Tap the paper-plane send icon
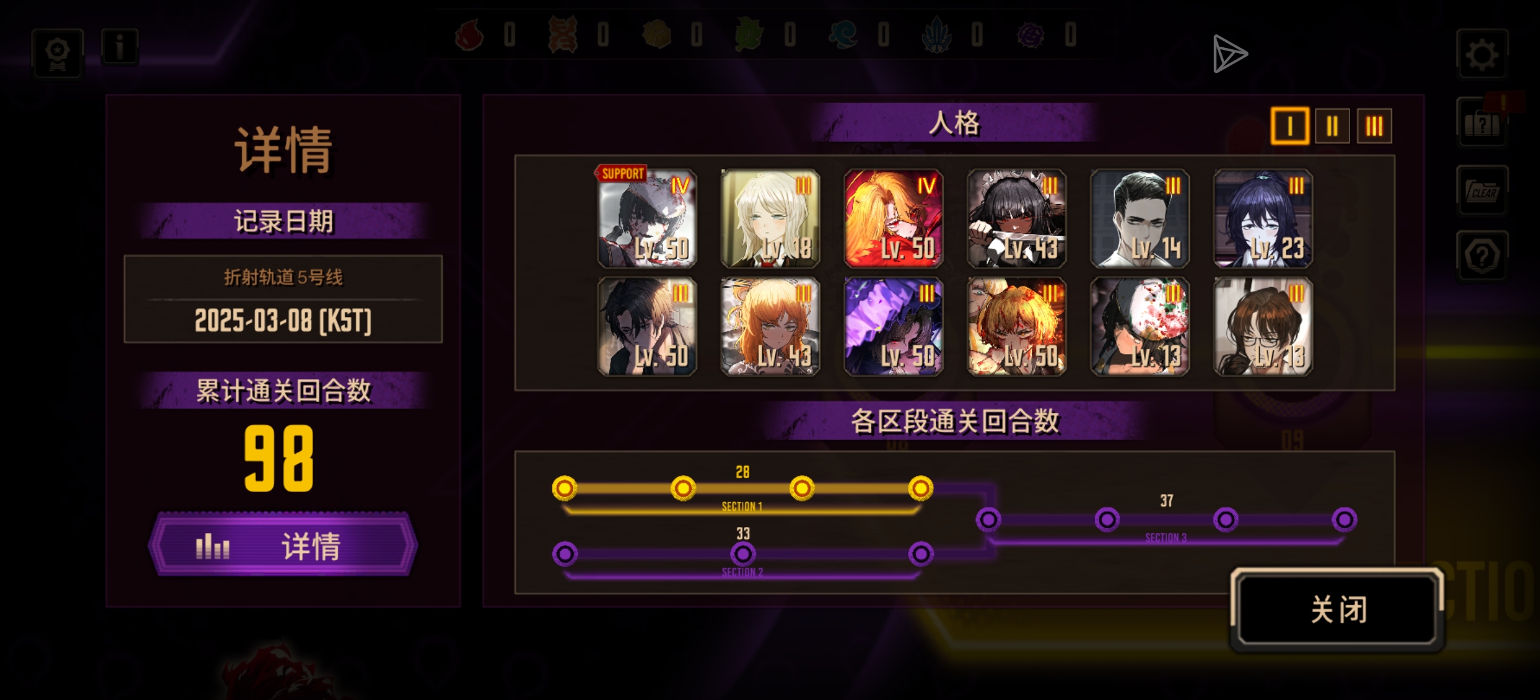This screenshot has width=1540, height=700. pyautogui.click(x=1230, y=54)
